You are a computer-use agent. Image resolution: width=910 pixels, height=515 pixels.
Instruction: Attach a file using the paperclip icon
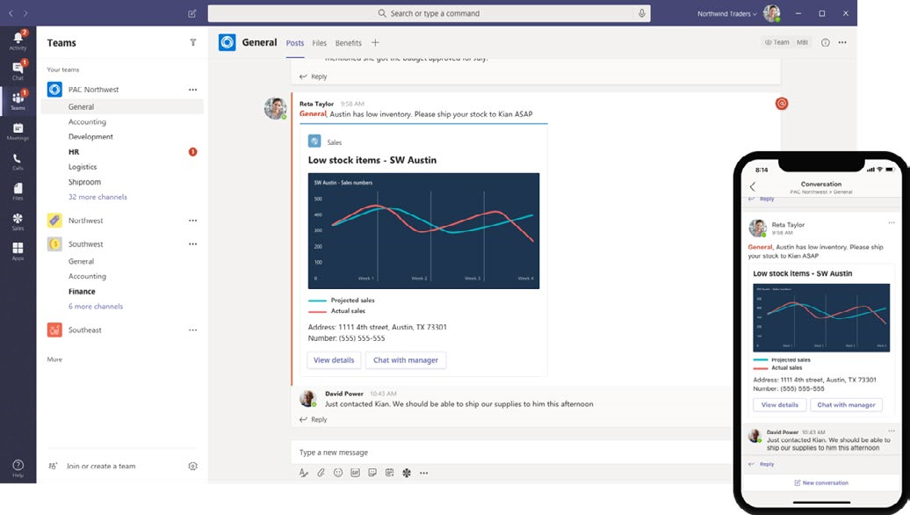321,473
